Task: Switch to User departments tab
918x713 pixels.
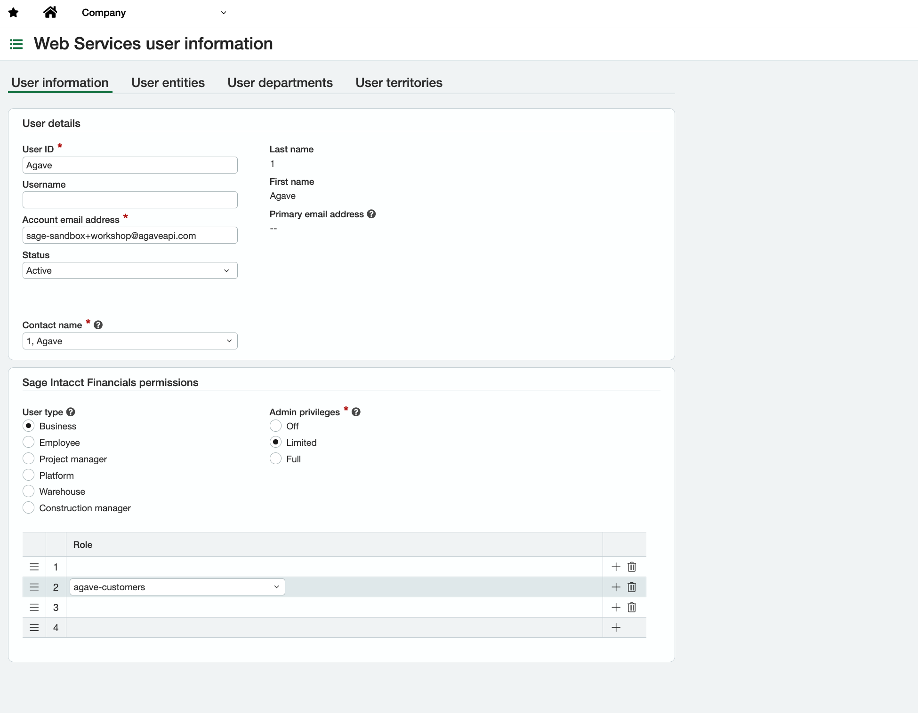Action: point(280,83)
